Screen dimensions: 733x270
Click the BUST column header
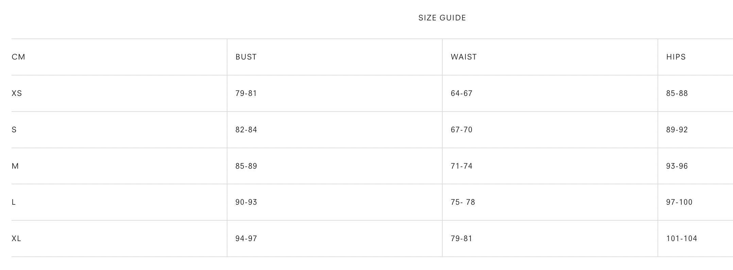click(x=246, y=57)
